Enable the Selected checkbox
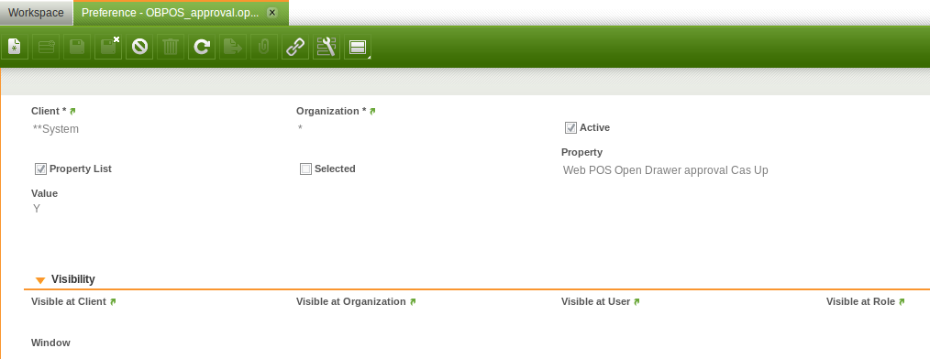This screenshot has height=359, width=930. tap(305, 169)
